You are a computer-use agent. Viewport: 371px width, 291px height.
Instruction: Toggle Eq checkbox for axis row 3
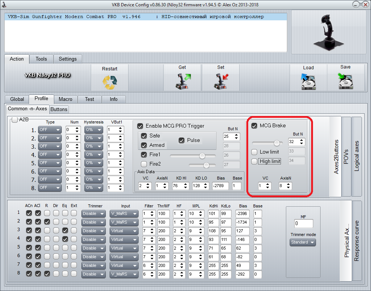click(65, 230)
